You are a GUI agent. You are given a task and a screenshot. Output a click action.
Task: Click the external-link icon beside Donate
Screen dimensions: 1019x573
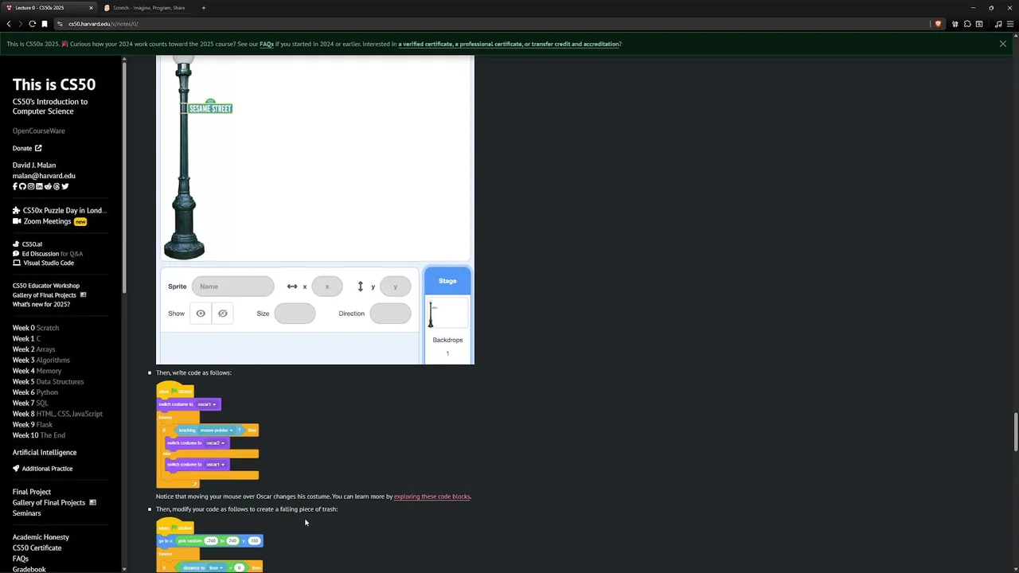coord(38,148)
